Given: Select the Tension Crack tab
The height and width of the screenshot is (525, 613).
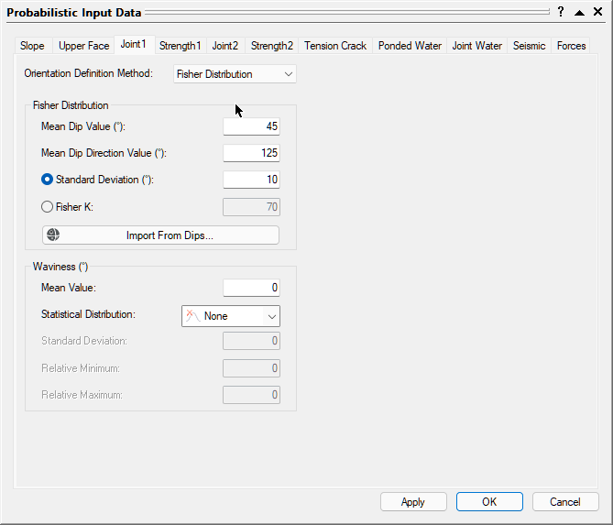Looking at the screenshot, I should (x=335, y=46).
